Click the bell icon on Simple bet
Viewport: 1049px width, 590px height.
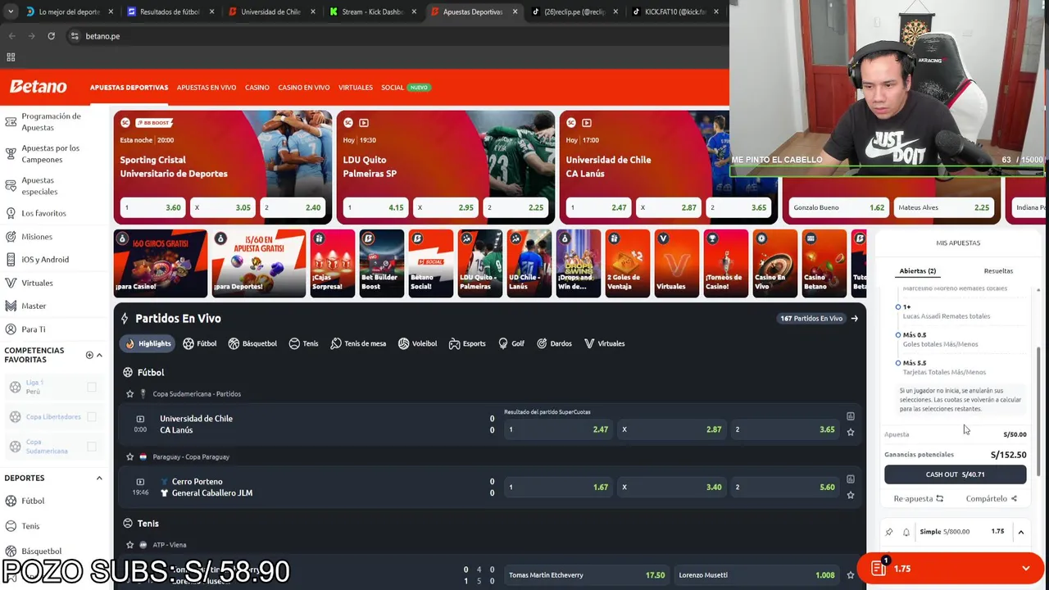906,532
